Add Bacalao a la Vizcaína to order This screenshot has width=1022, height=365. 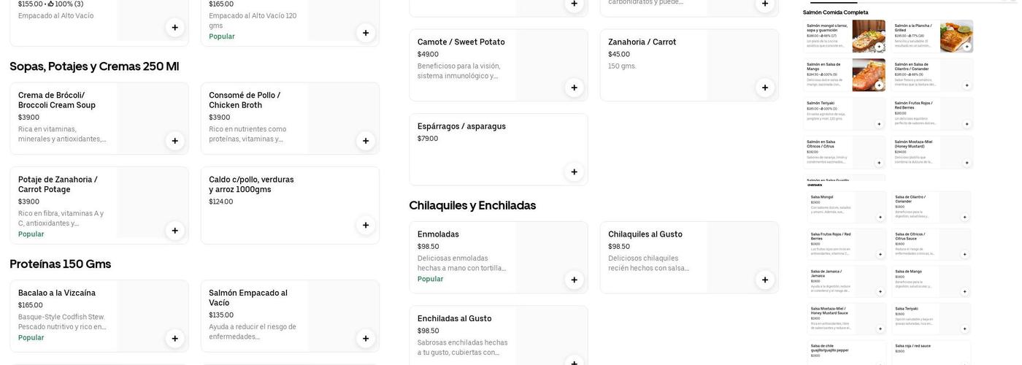[x=174, y=339]
